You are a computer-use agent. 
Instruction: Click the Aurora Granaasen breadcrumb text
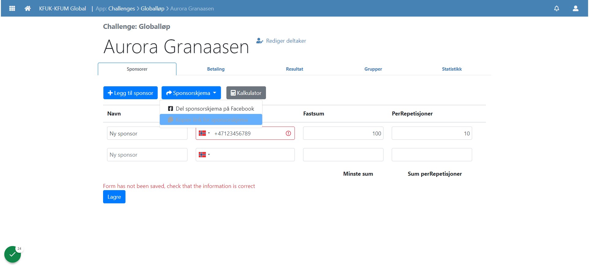coord(192,9)
